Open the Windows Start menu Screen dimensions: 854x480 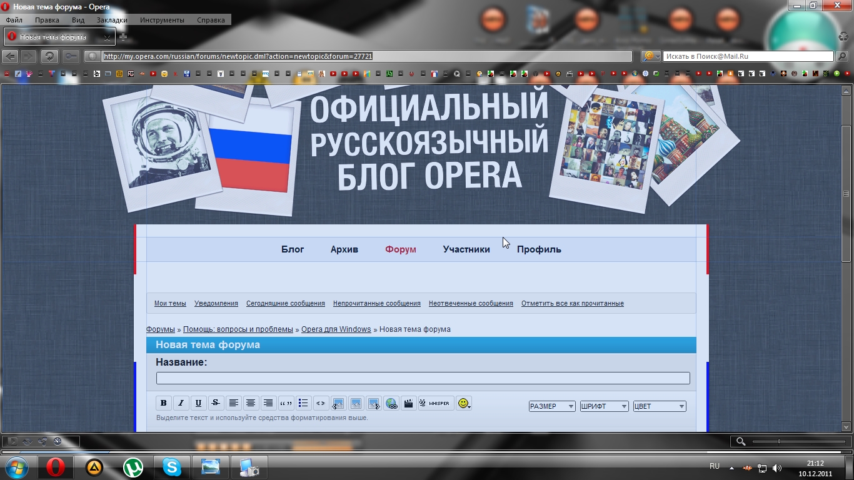point(16,467)
